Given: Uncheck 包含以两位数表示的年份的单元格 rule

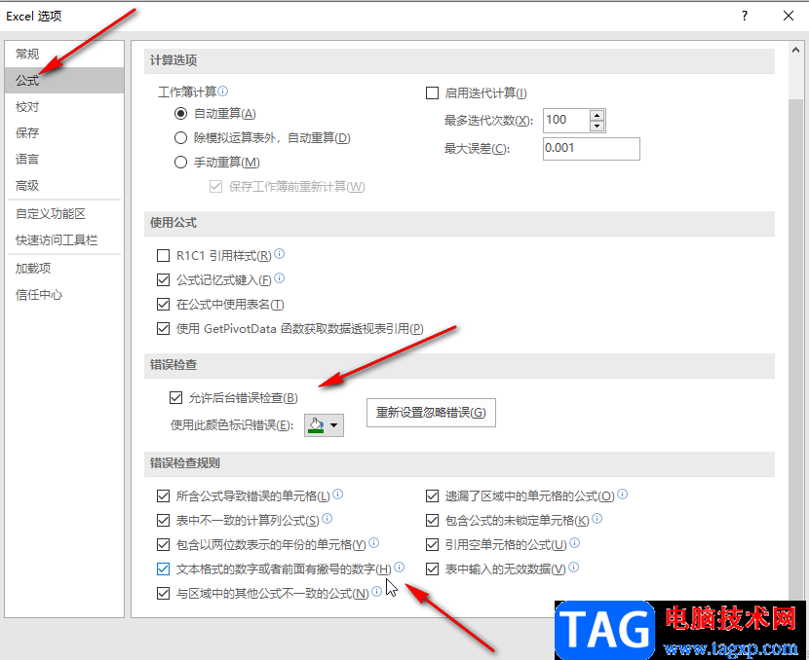Looking at the screenshot, I should tap(163, 544).
